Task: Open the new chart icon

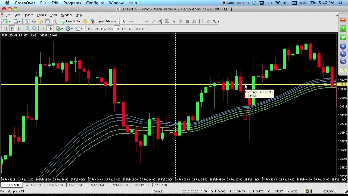Action: 5,21
